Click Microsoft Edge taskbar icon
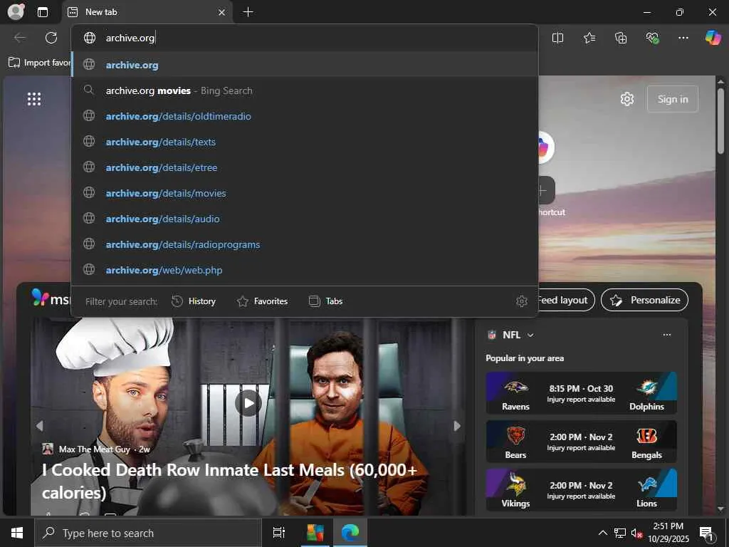The image size is (729, 547). [350, 533]
